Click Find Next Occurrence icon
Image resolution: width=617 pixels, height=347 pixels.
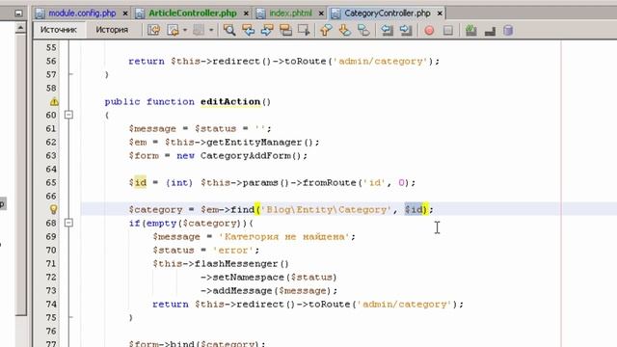[267, 30]
